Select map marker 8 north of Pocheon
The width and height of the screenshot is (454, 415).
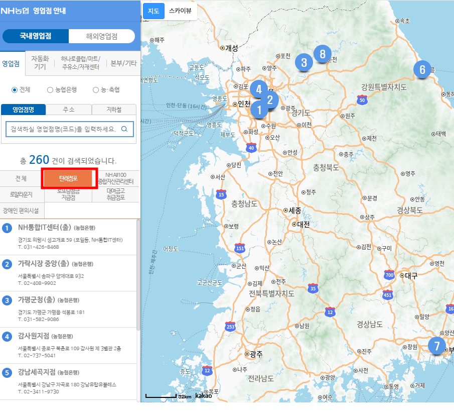click(x=323, y=54)
